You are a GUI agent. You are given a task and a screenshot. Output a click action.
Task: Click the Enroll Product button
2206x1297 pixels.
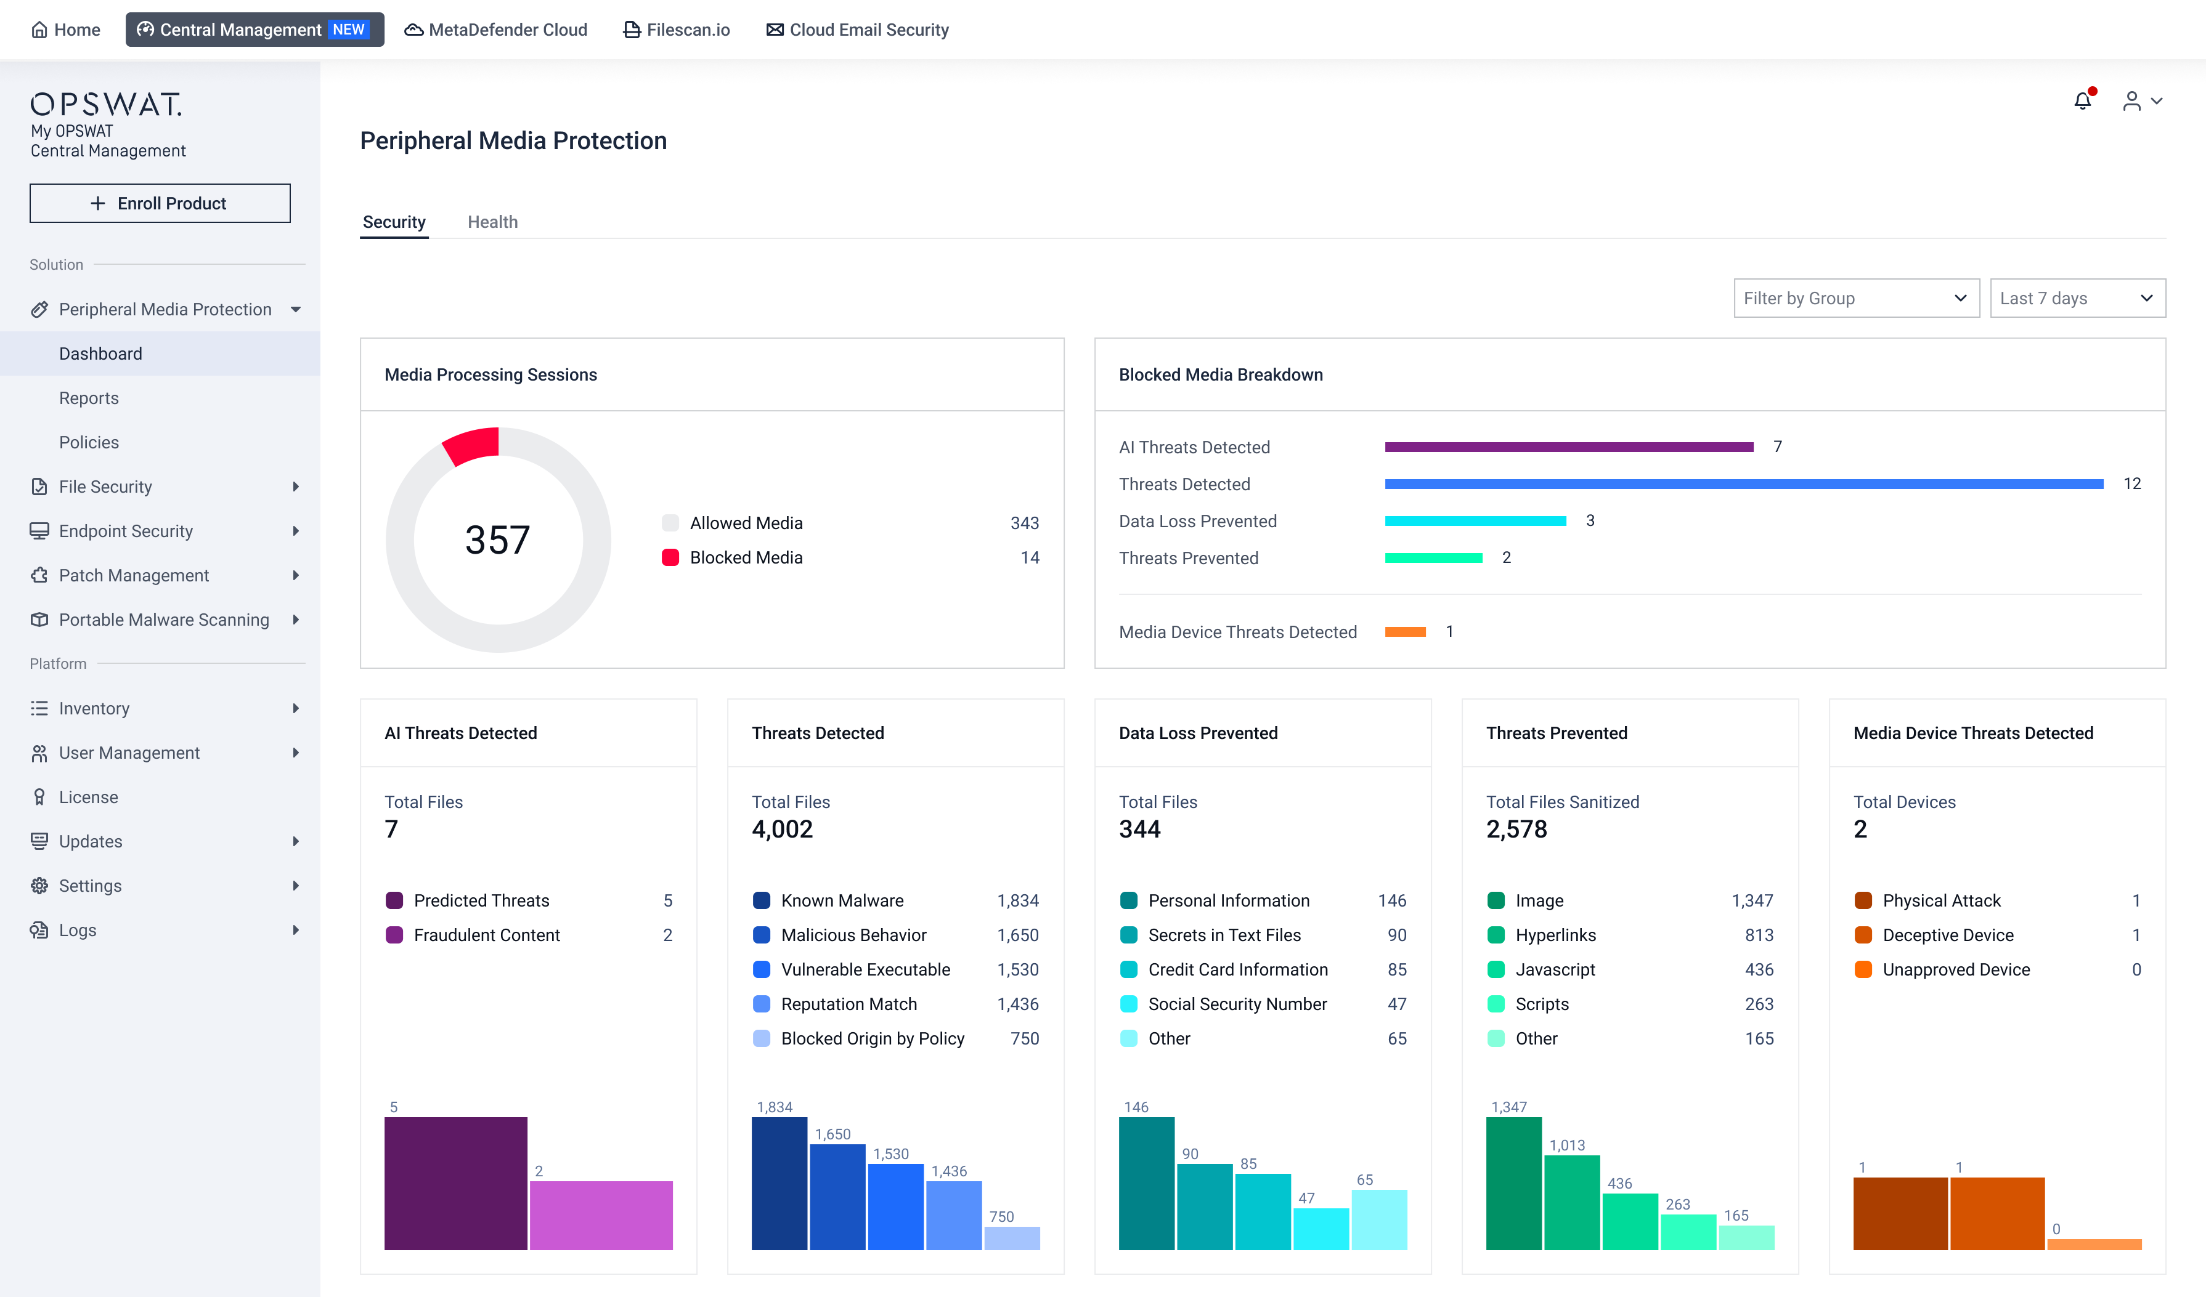point(160,203)
